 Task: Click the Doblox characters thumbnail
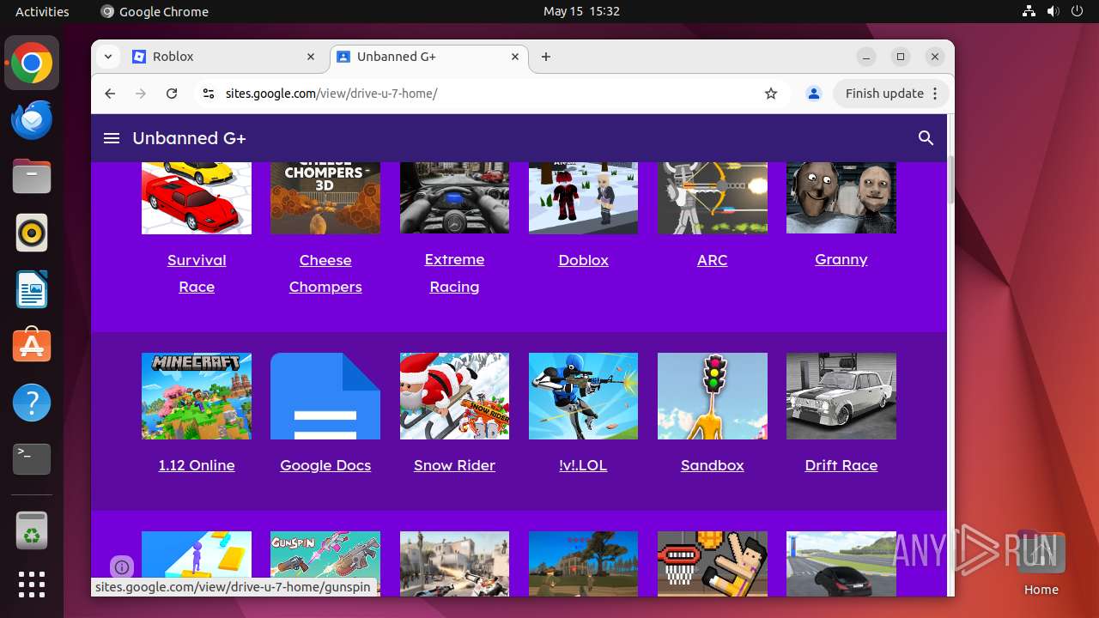(x=583, y=197)
